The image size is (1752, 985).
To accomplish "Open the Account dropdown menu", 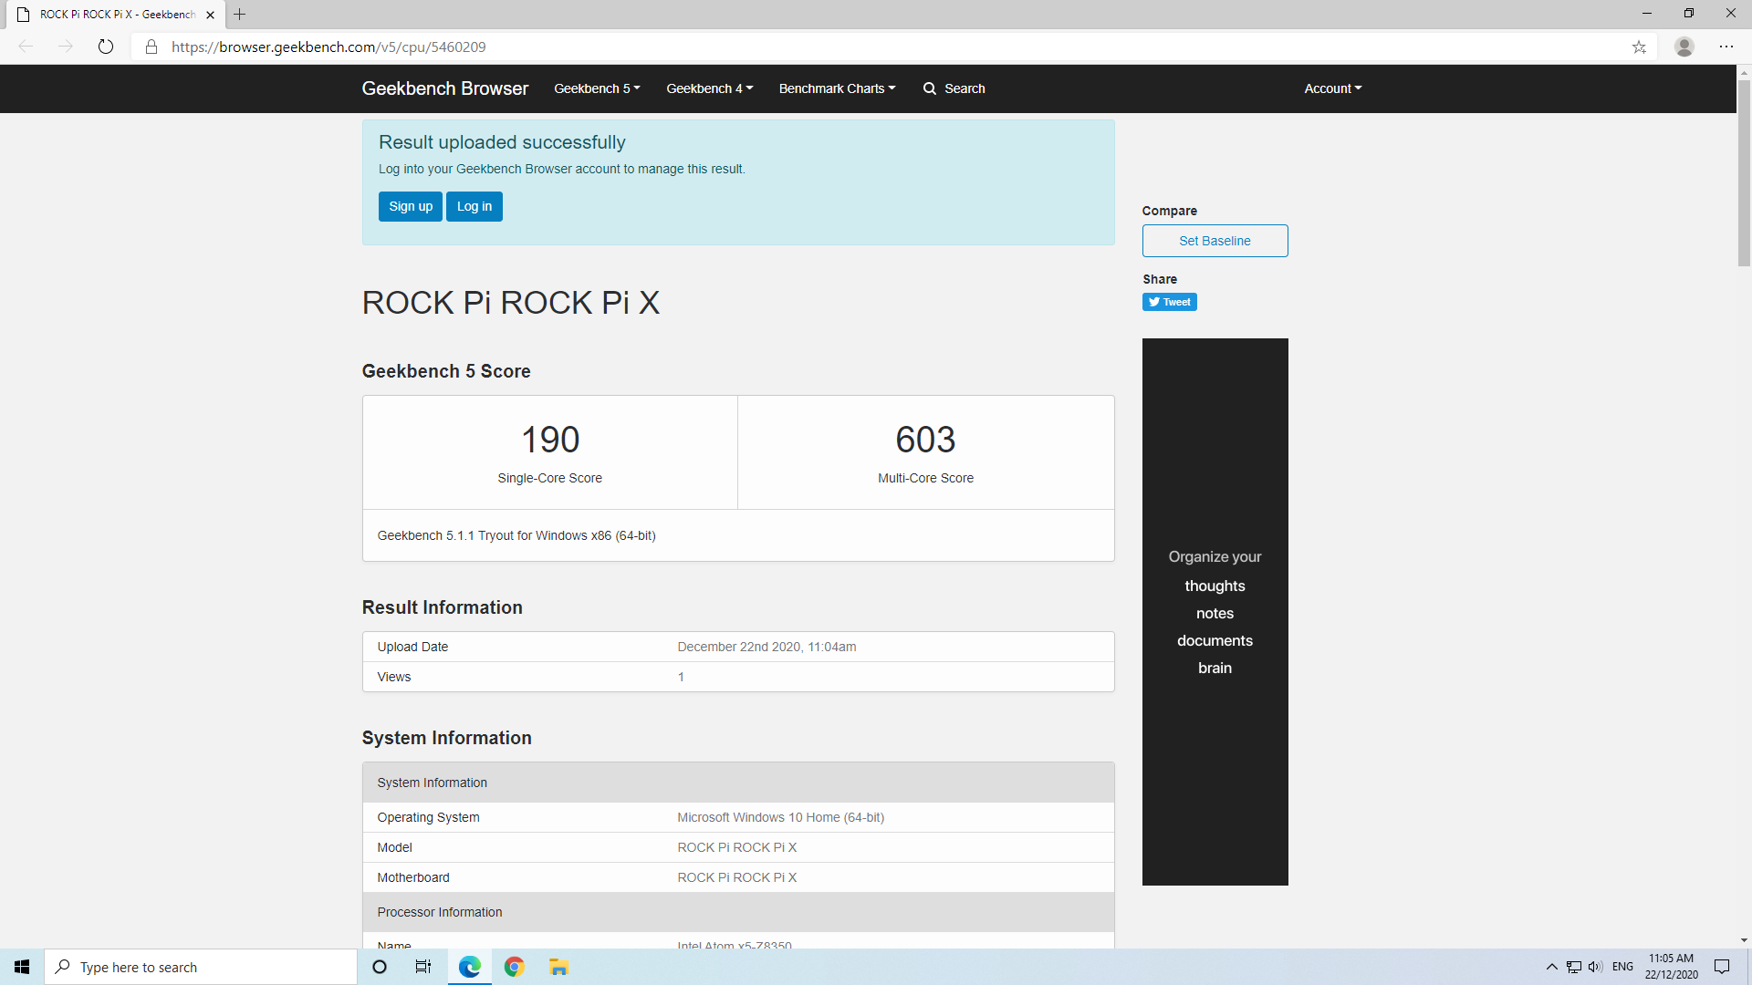I will [1332, 88].
